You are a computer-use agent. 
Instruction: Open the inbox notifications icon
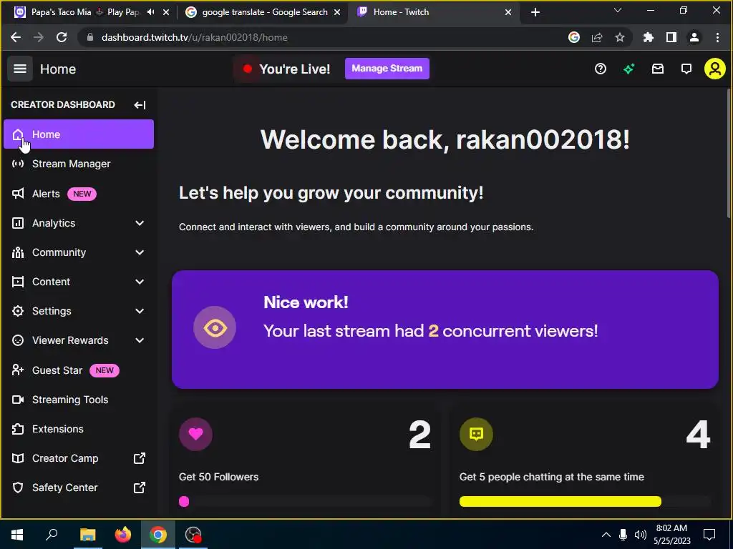tap(658, 69)
